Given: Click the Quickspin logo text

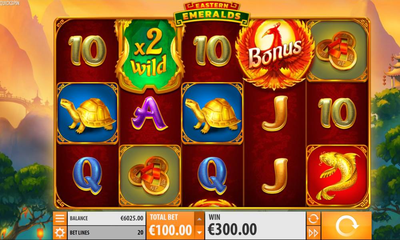Looking at the screenshot, I should (10, 4).
